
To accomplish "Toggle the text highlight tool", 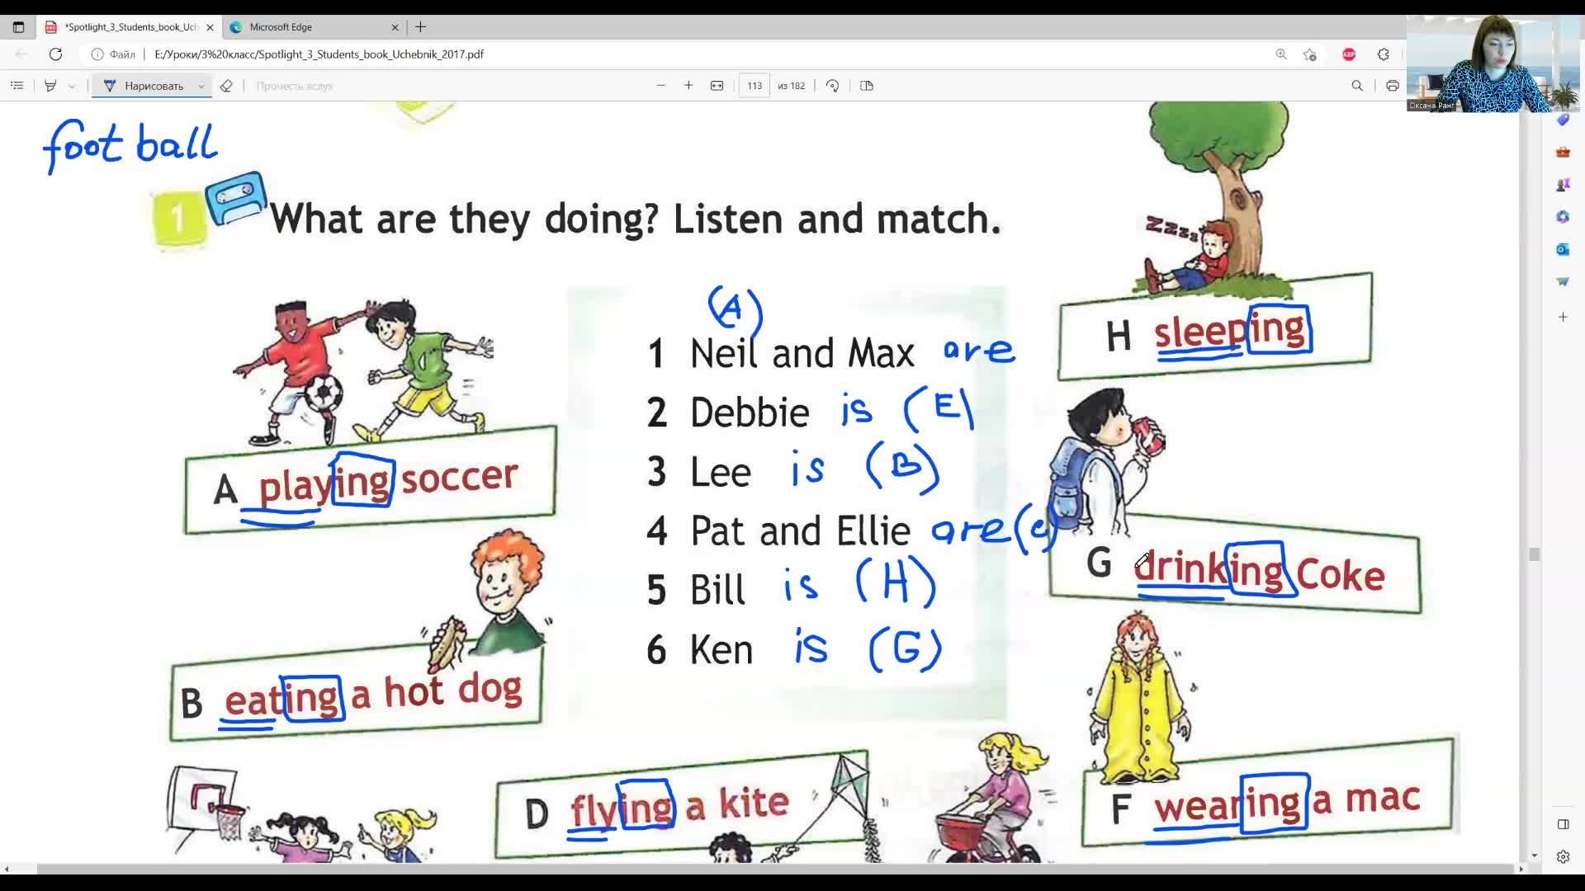I will [x=50, y=86].
